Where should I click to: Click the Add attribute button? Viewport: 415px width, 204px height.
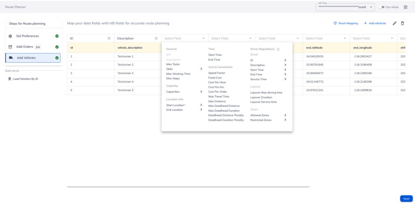(x=375, y=23)
